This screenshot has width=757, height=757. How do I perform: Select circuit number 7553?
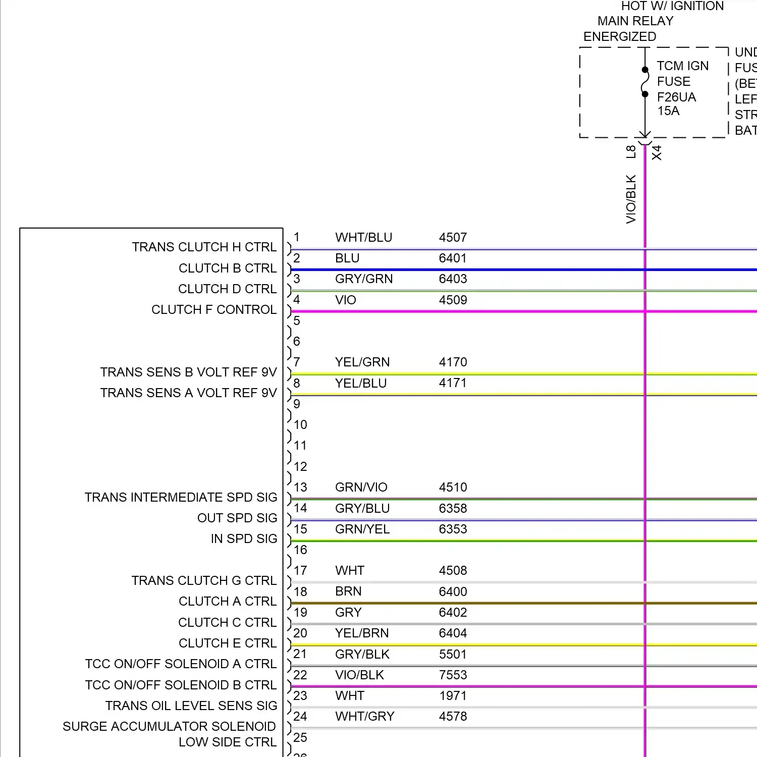pos(453,675)
